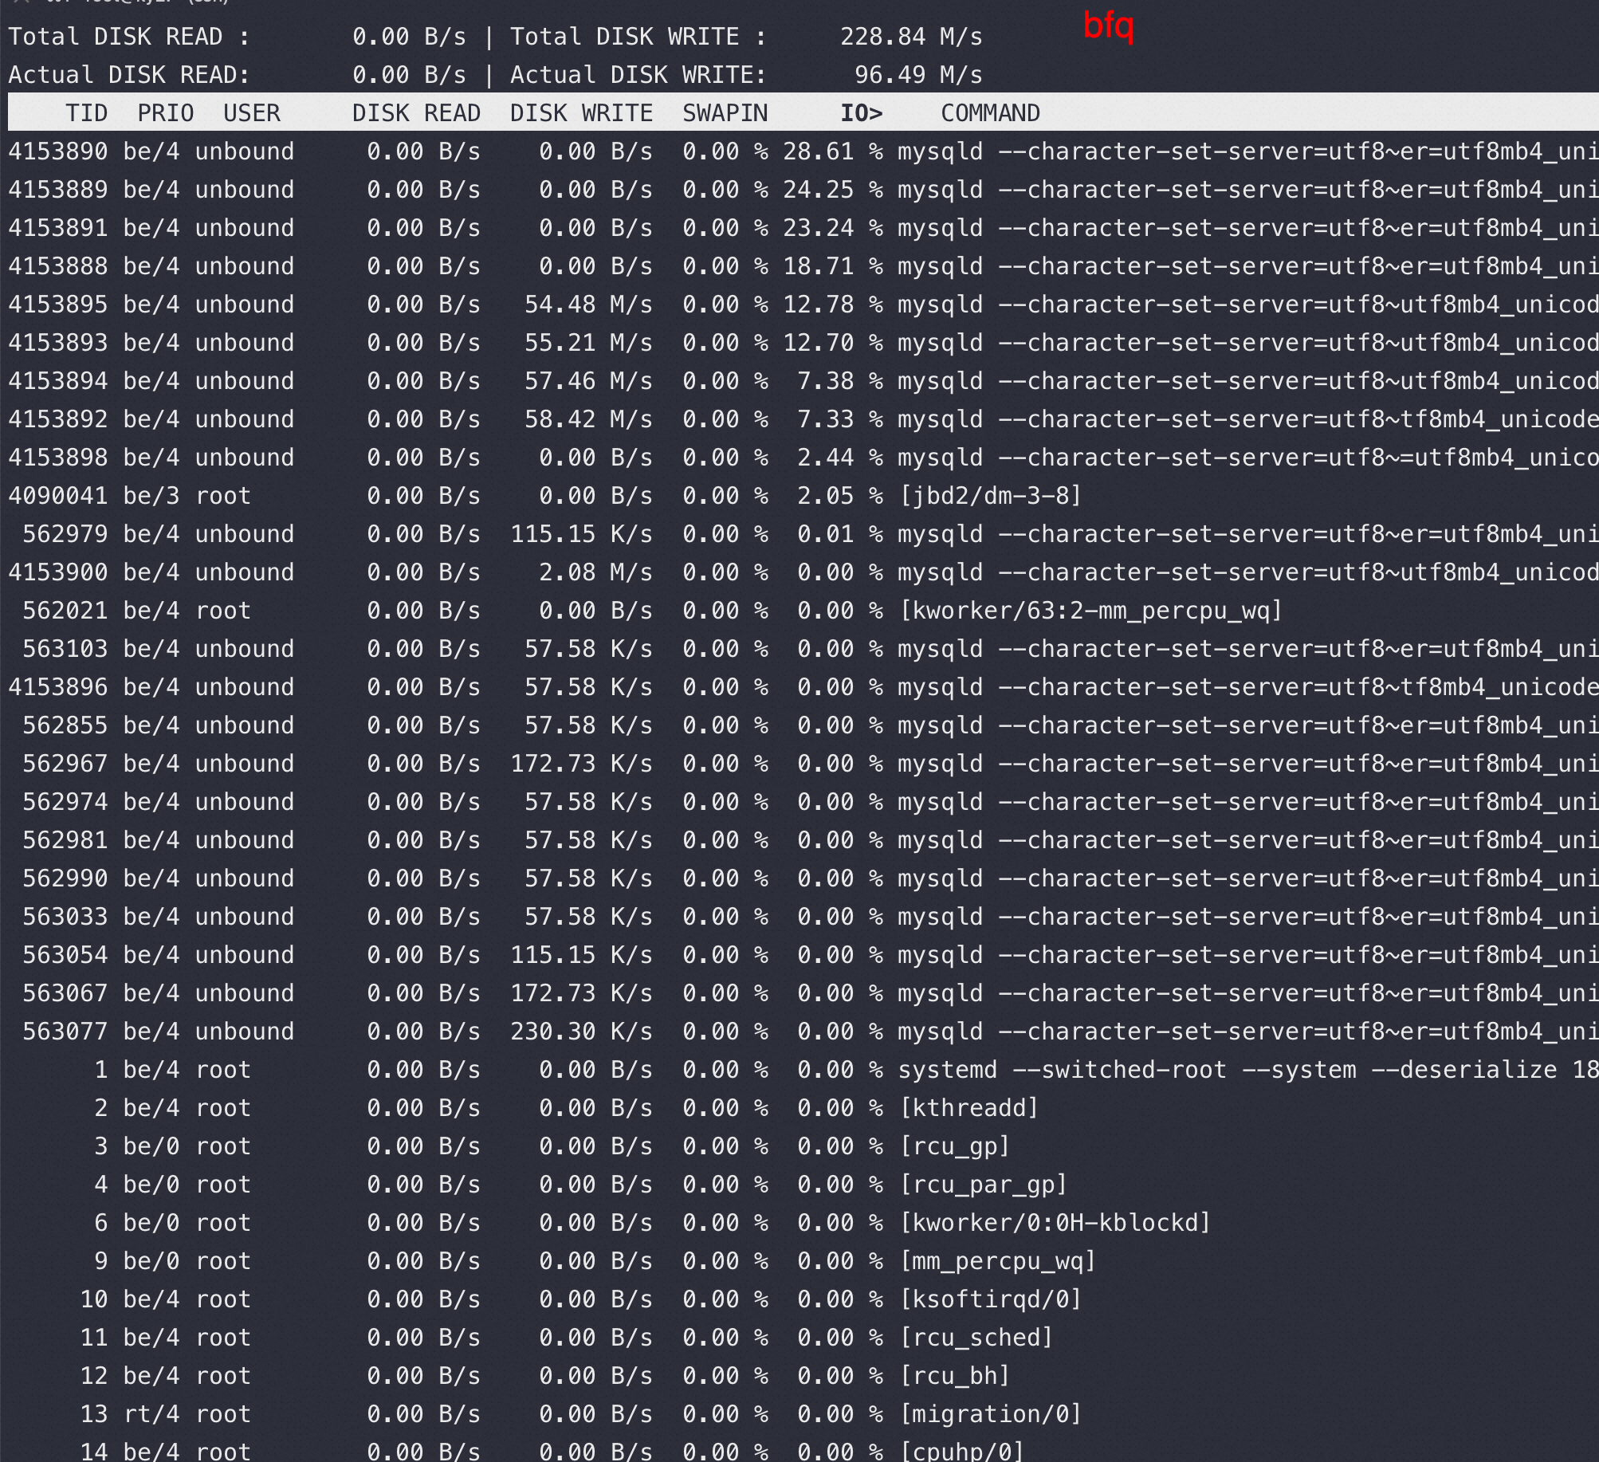Select thread row TID 562979
The image size is (1599, 1462).
pos(803,534)
